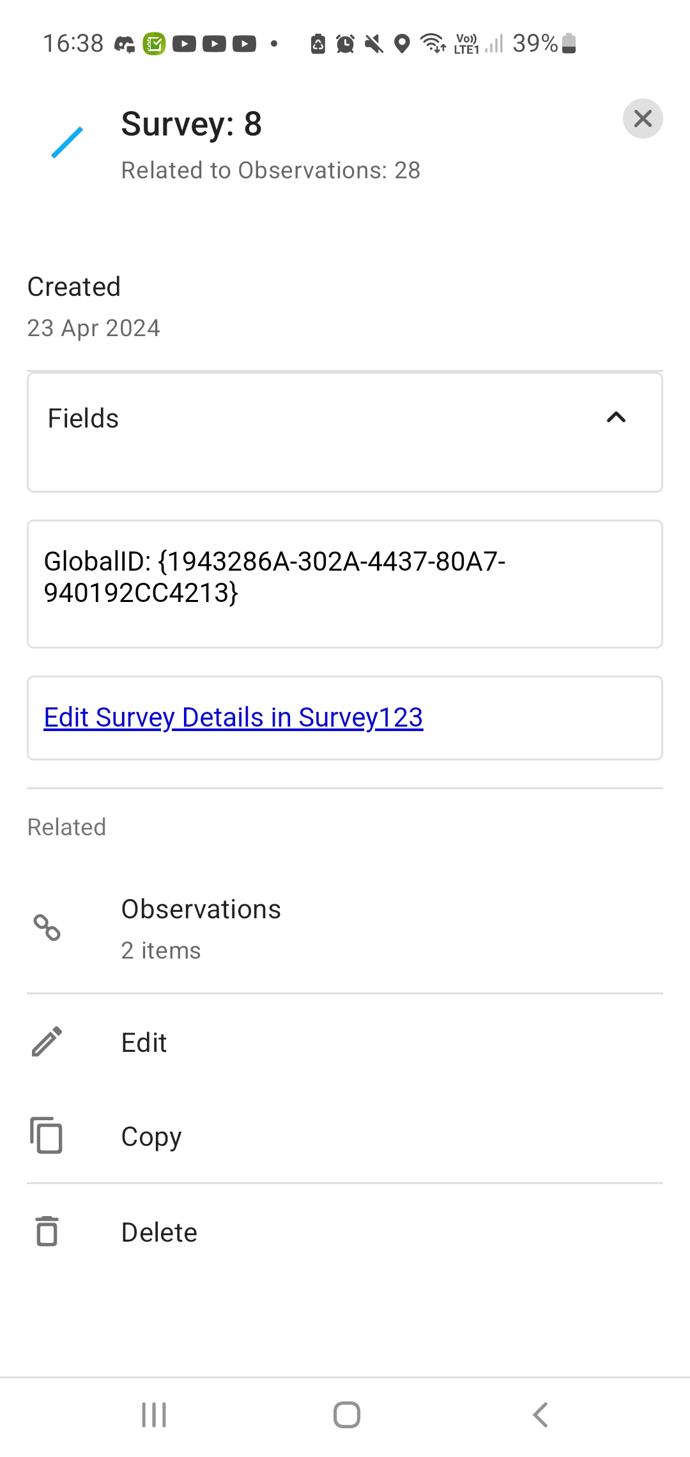Tap the Copy duplicate icon
Image resolution: width=690 pixels, height=1457 pixels.
[45, 1136]
